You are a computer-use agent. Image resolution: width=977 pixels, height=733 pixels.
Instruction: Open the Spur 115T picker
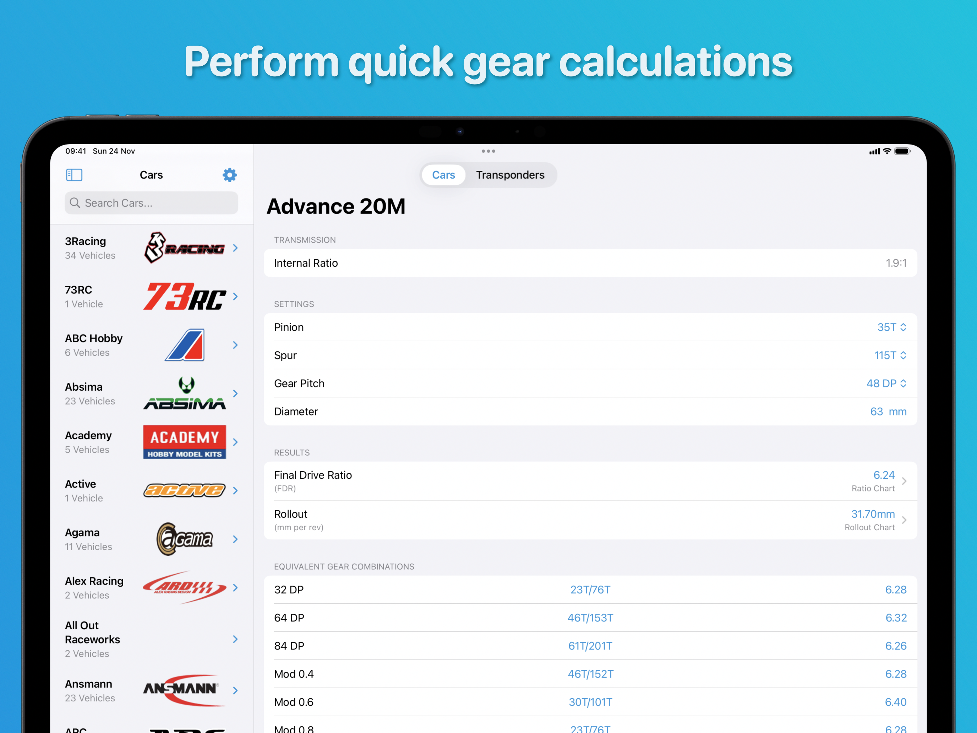890,355
